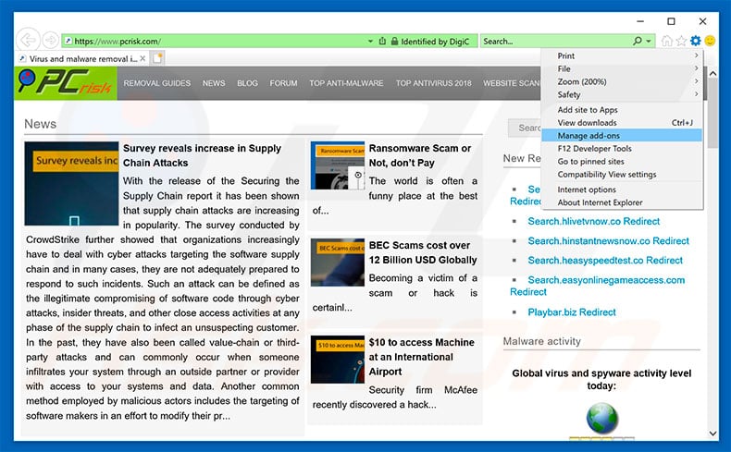Click the Forward navigation arrow

50,41
